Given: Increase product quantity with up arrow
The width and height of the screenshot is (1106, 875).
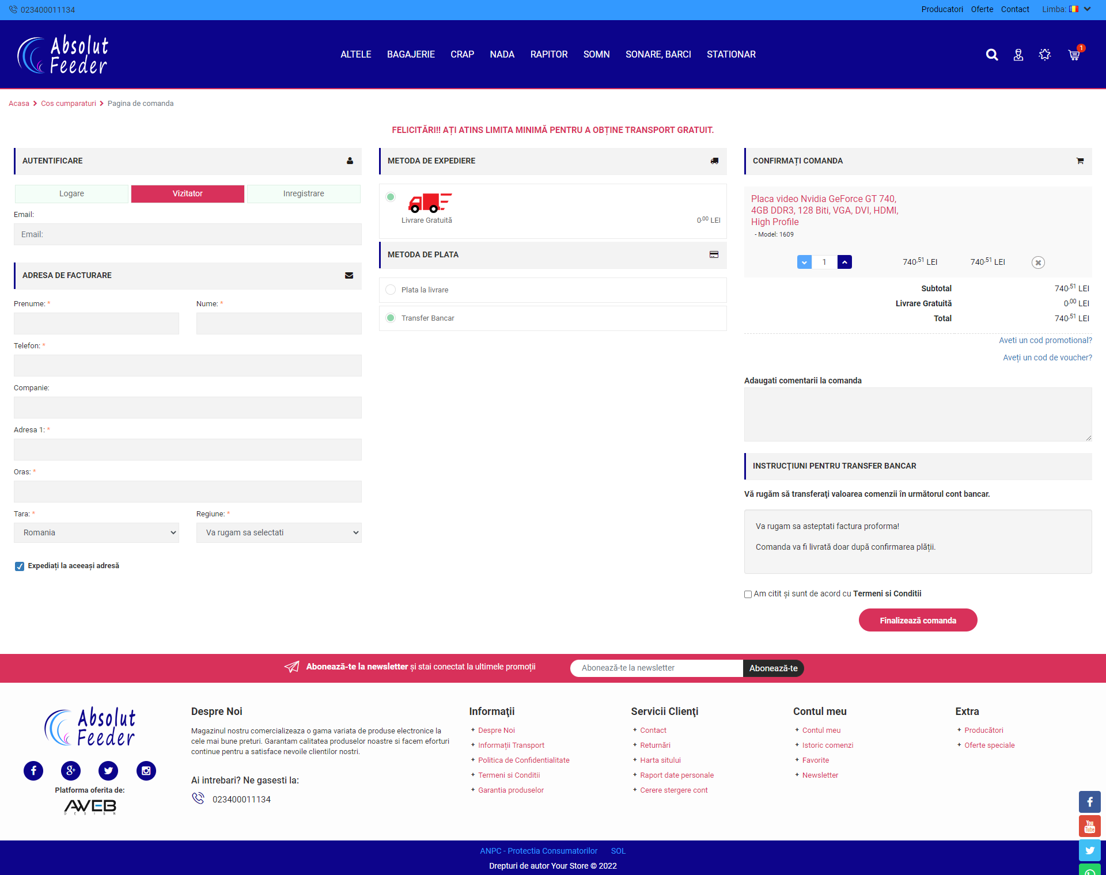Looking at the screenshot, I should pos(844,262).
